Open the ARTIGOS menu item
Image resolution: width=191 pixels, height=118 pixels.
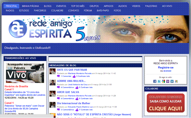pos(108,6)
